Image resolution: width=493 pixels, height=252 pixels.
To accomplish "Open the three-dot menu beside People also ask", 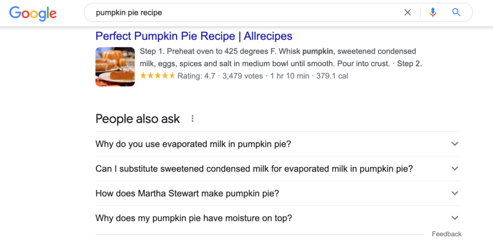I will [193, 118].
